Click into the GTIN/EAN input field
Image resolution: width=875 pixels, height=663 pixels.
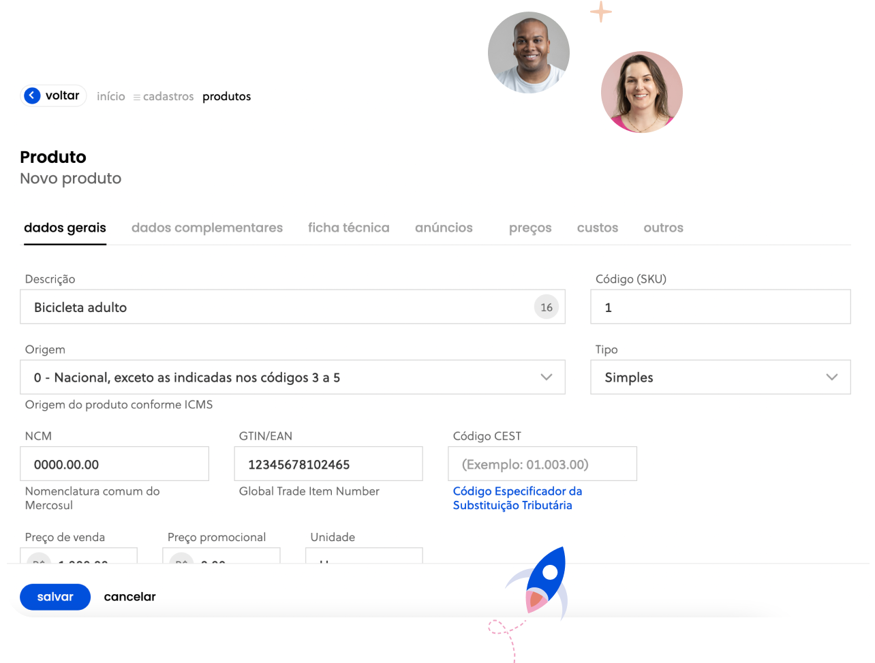pyautogui.click(x=328, y=465)
